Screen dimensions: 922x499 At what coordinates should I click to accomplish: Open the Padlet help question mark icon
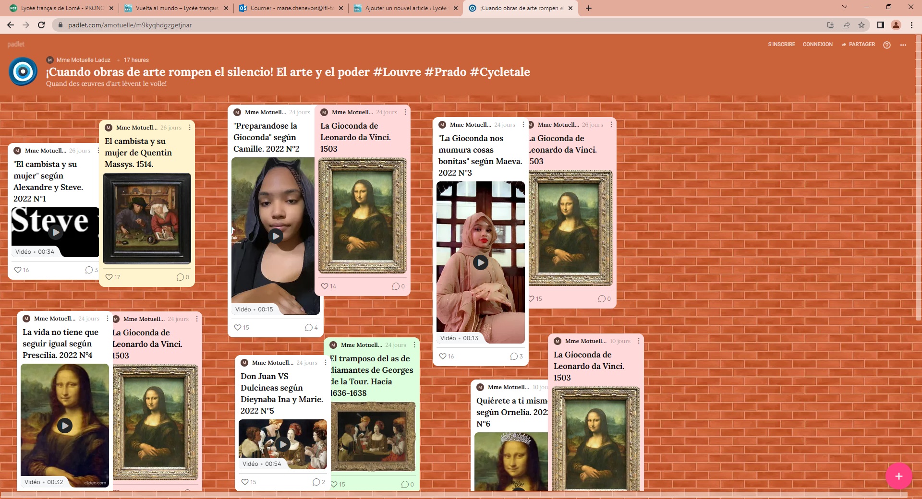coord(887,45)
